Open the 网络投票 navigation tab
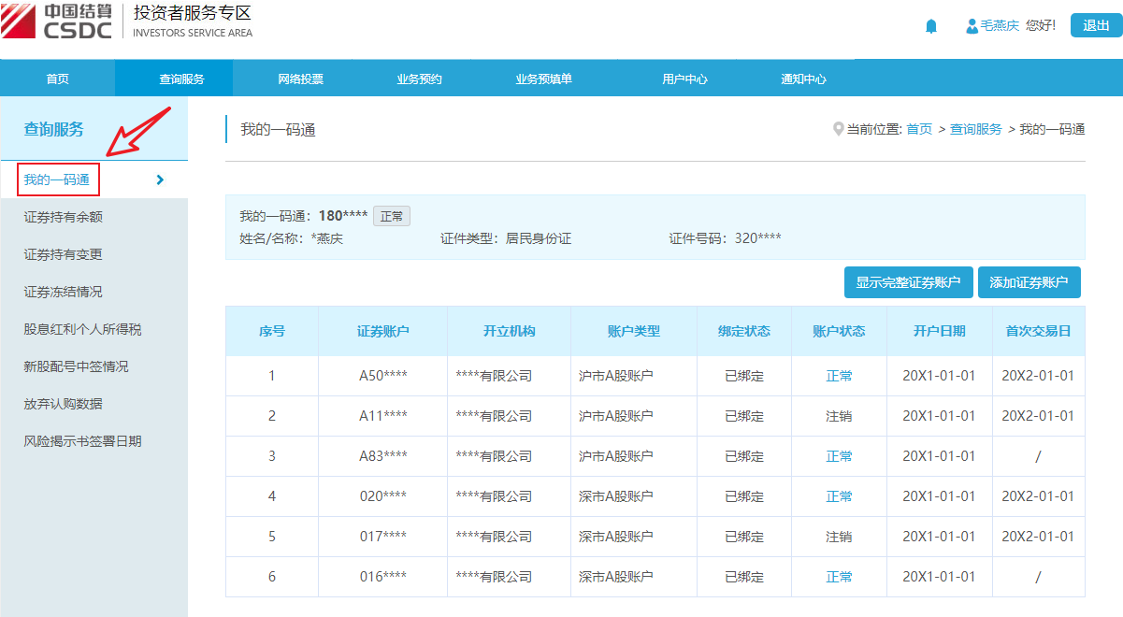Screen dimensions: 1123x617 click(300, 79)
